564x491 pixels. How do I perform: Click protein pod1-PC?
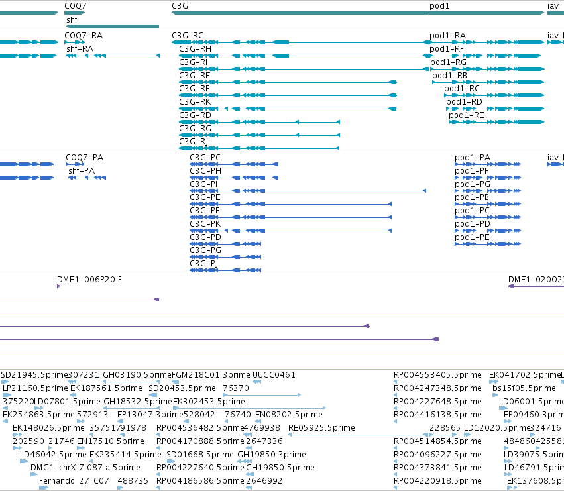[472, 211]
